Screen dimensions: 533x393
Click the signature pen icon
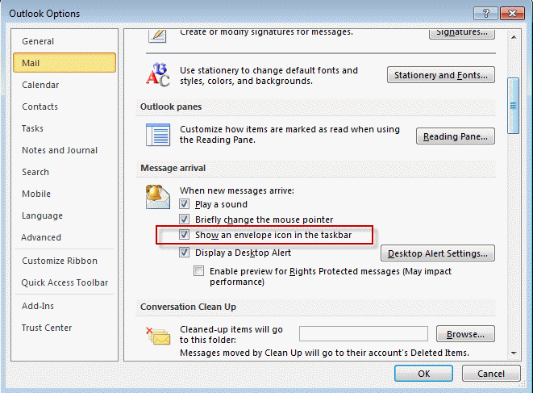(157, 36)
